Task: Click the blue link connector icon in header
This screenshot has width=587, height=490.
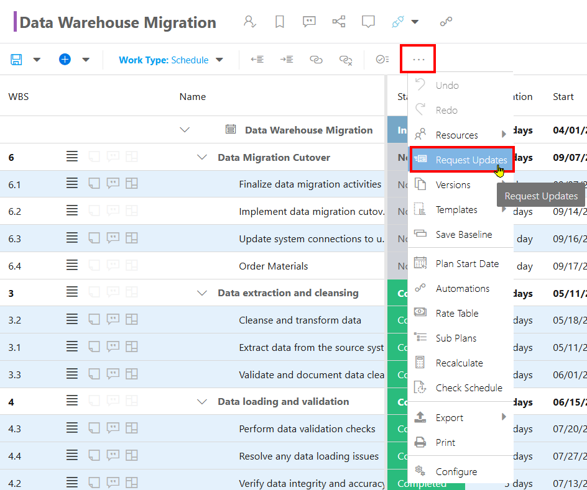Action: [397, 22]
